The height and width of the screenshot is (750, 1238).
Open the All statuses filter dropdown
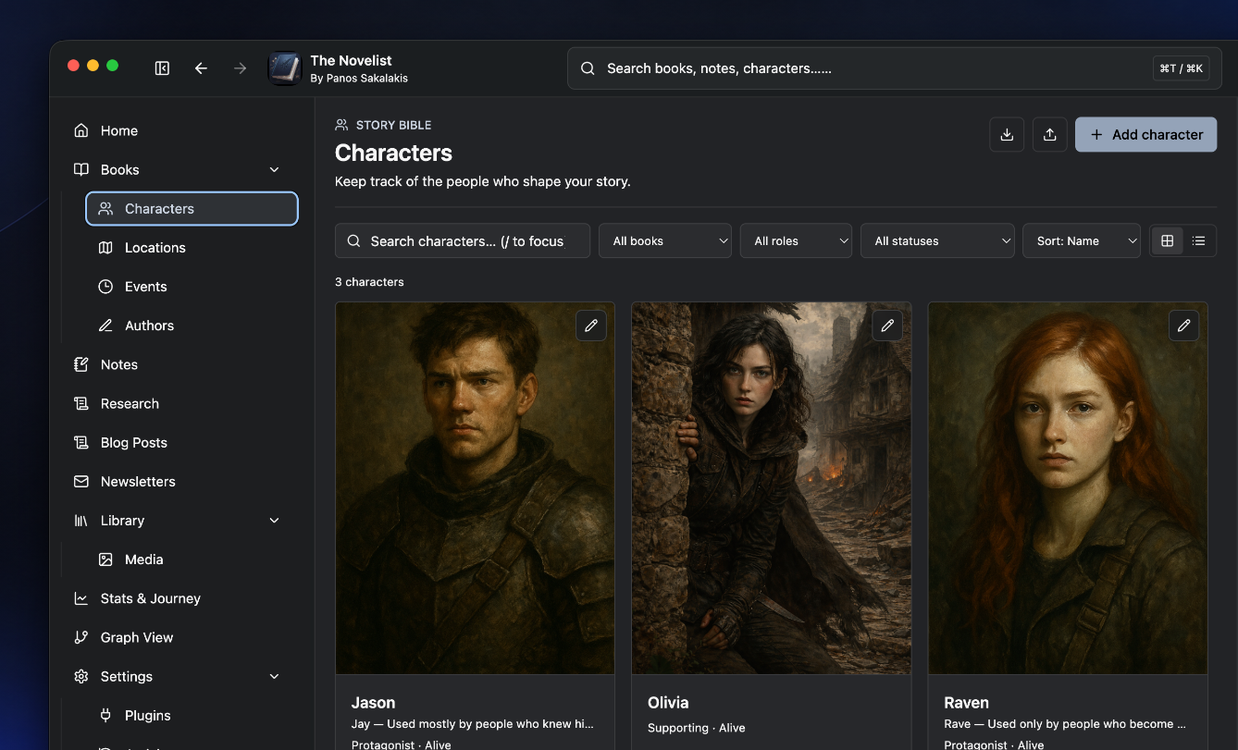coord(937,240)
